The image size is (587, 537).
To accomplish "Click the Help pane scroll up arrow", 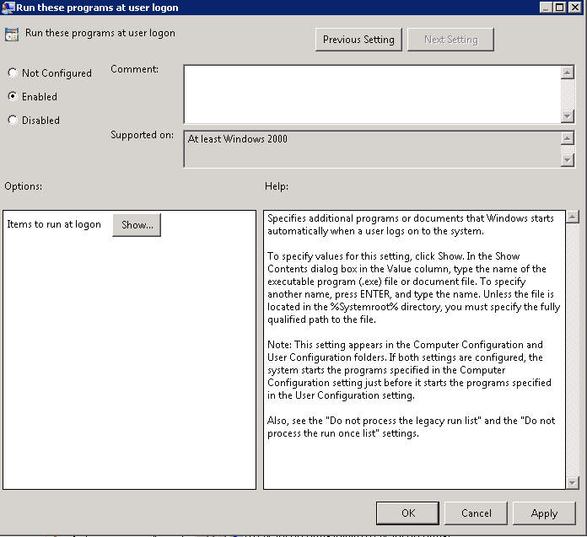I will pyautogui.click(x=573, y=217).
